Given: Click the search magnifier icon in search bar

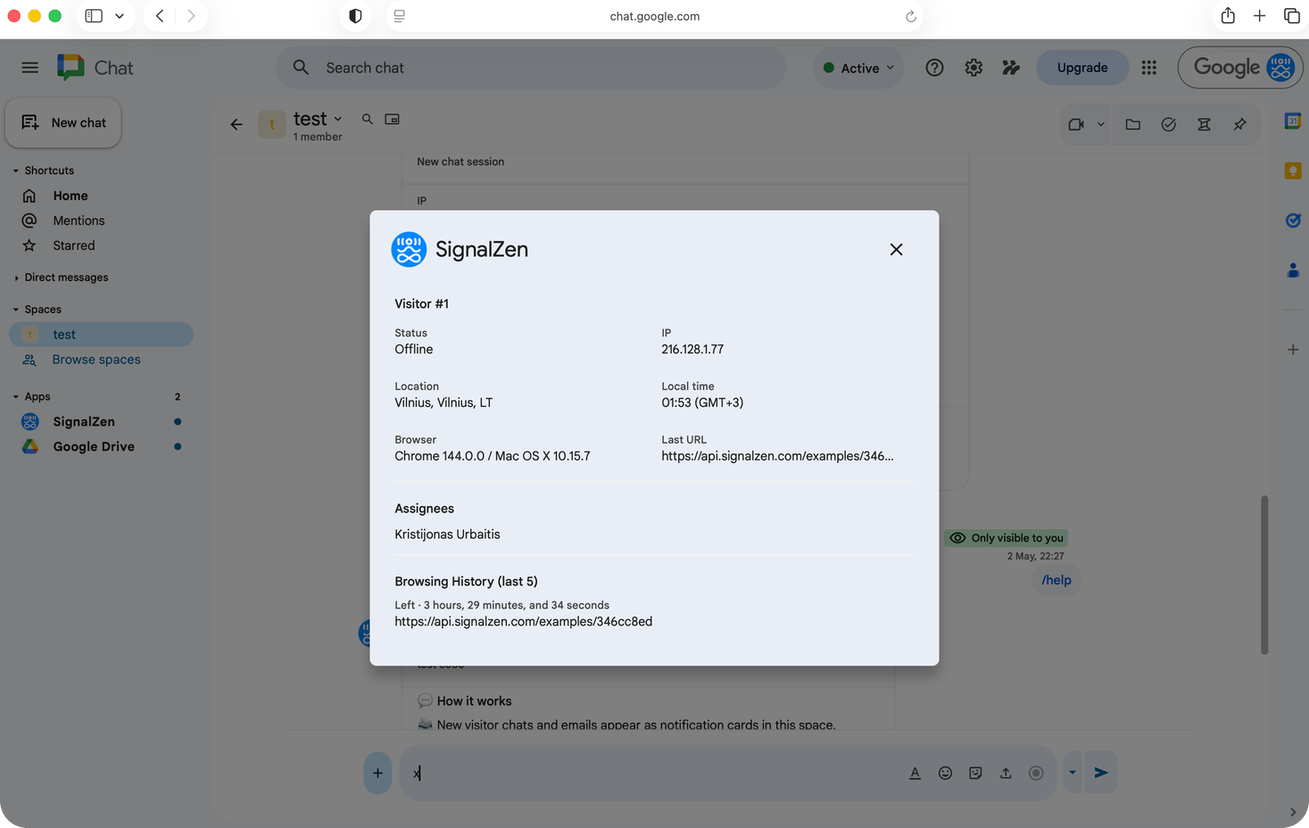Looking at the screenshot, I should pos(301,68).
